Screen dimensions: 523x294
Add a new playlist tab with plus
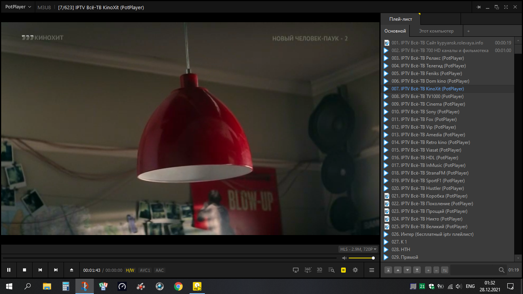pos(468,31)
